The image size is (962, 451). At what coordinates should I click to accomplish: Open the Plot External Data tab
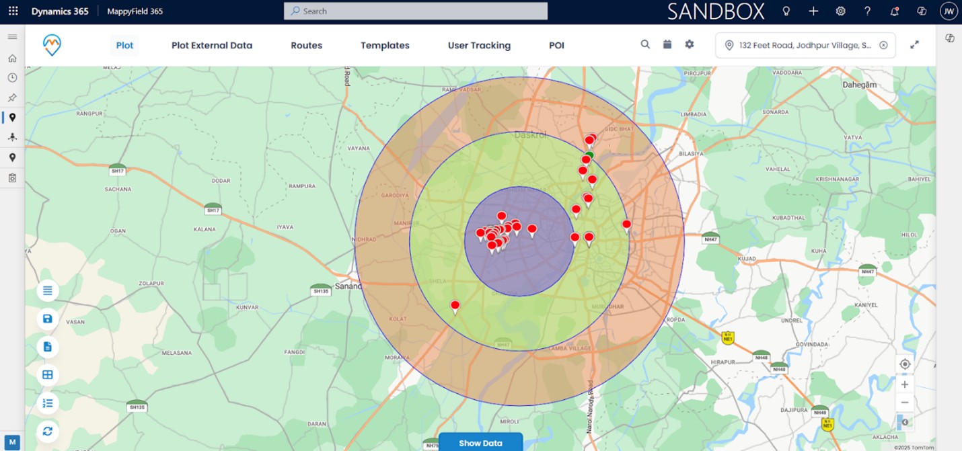click(212, 46)
